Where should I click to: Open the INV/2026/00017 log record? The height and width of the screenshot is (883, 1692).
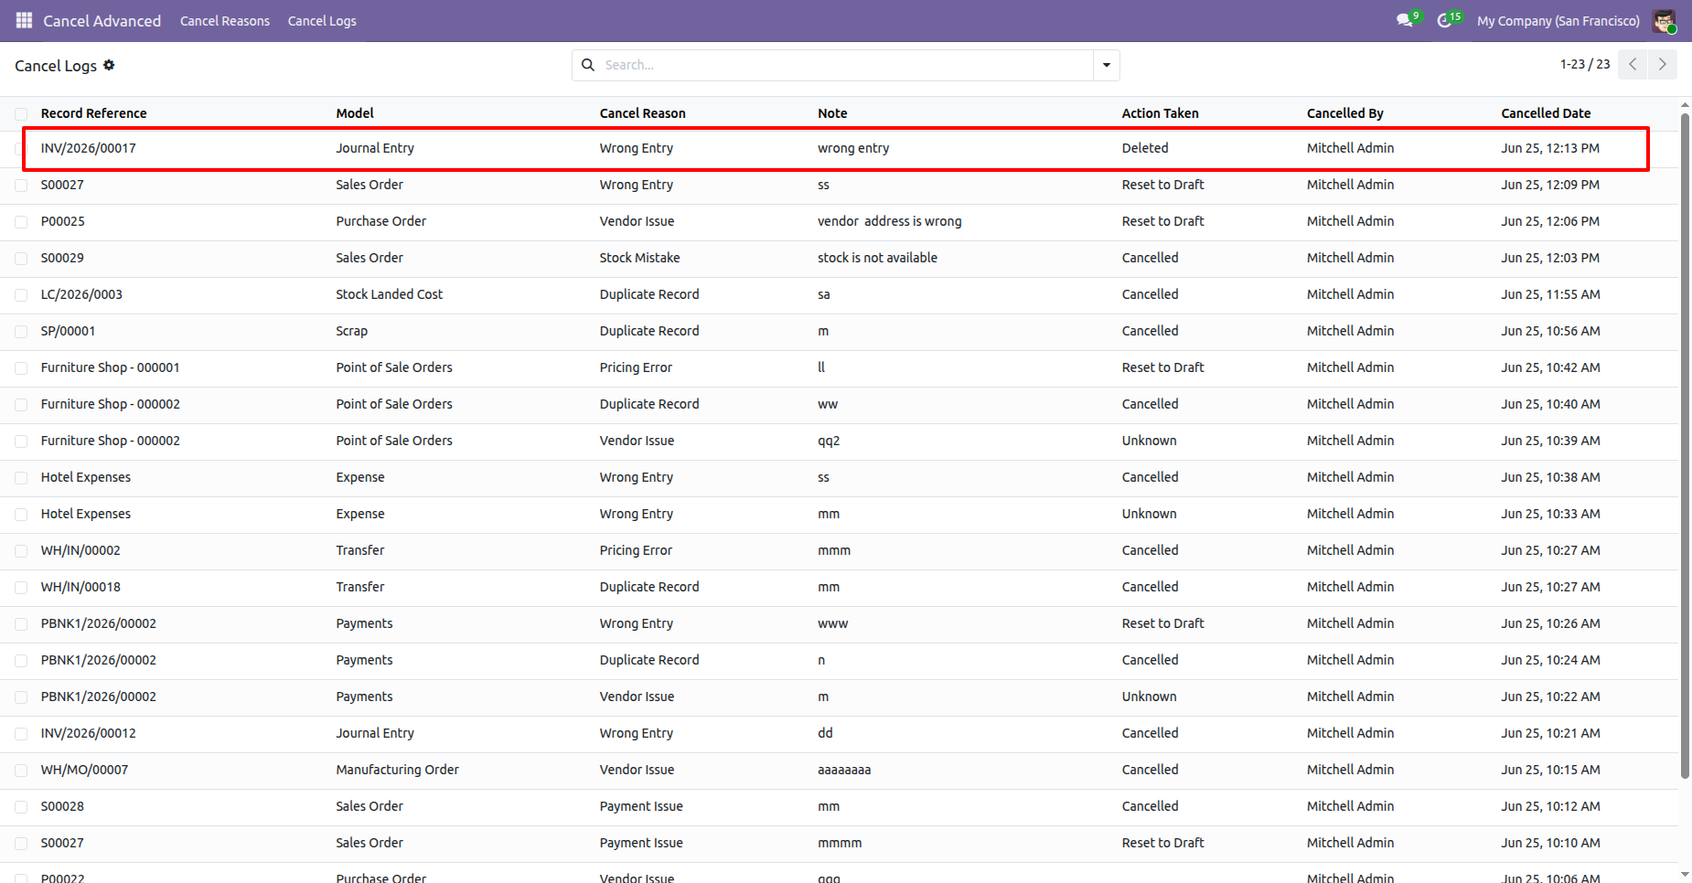point(88,148)
